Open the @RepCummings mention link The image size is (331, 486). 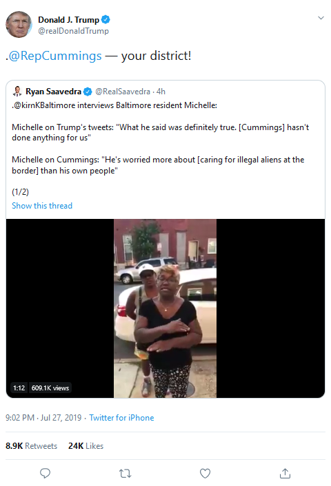55,56
